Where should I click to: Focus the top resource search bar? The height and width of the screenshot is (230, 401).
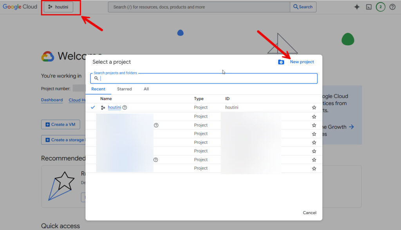tap(199, 7)
